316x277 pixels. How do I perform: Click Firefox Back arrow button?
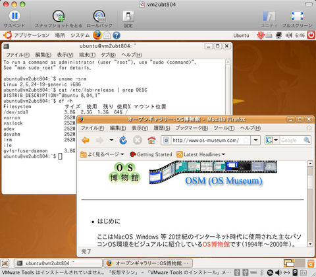[86, 140]
